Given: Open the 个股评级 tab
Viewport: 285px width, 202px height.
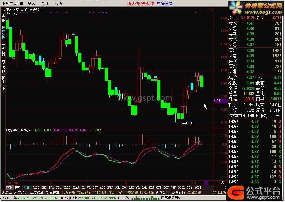Looking at the screenshot, I should [x=115, y=192].
